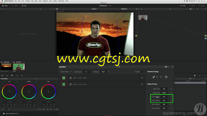Screen dimensions: 207x116
Task: Select the sunset clip thumbnail
Action: pyautogui.click(x=6, y=67)
